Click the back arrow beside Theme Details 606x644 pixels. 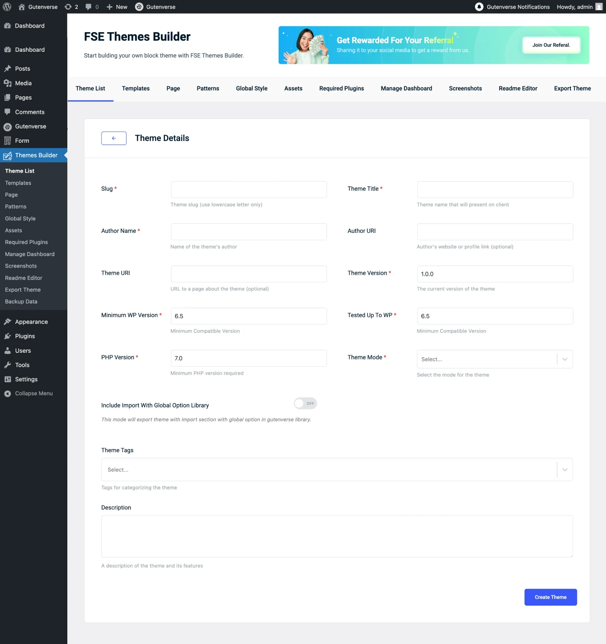tap(114, 138)
